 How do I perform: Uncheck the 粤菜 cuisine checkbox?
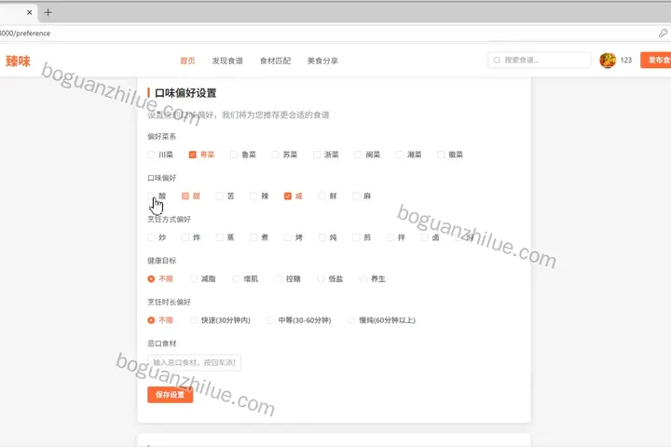tap(193, 155)
